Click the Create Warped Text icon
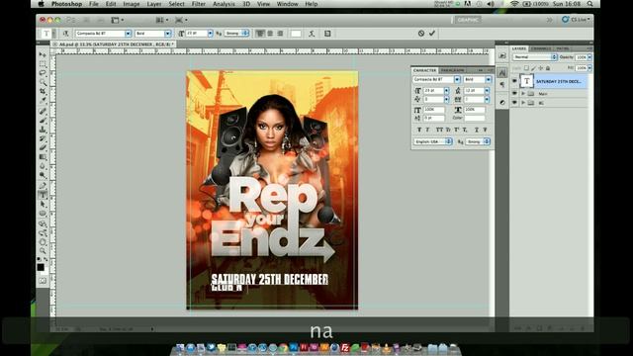 312,34
